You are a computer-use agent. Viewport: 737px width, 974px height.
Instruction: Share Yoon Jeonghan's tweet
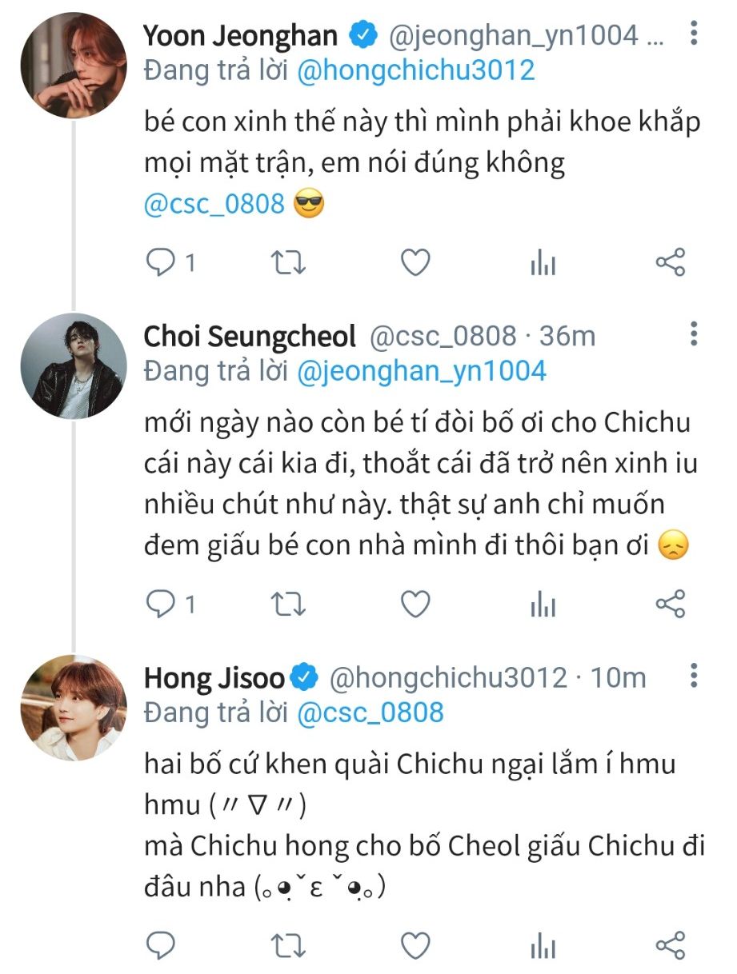click(670, 262)
